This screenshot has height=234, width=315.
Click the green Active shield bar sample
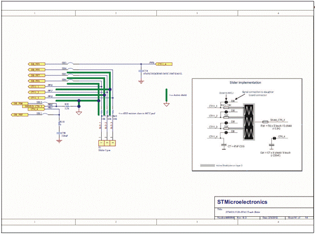point(167,95)
